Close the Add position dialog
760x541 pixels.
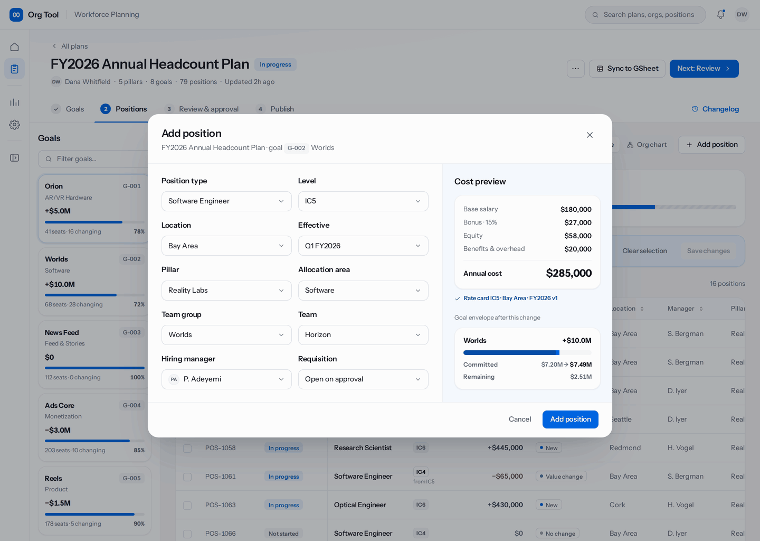pos(590,135)
